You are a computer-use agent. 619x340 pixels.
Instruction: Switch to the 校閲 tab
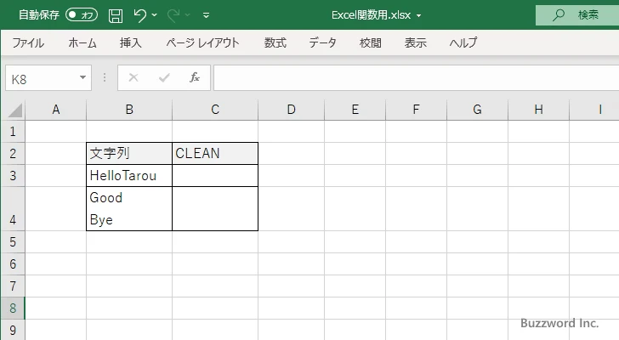click(x=371, y=42)
